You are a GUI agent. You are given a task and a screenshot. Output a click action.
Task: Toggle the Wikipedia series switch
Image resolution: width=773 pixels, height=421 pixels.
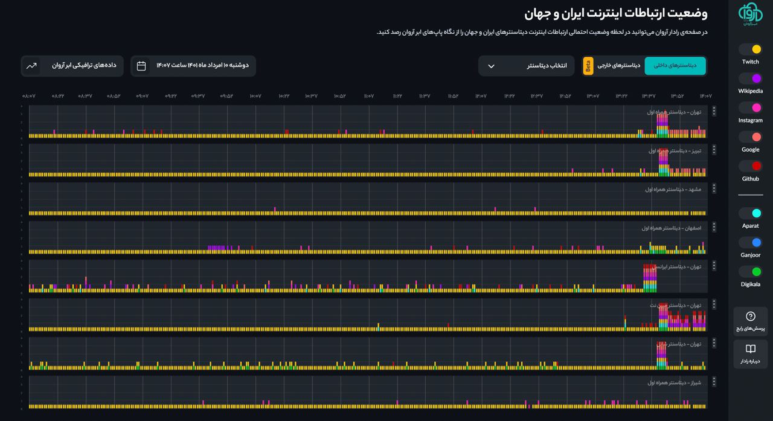point(751,79)
